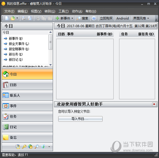Open the dropdown arrow beside open folder icon
159x158 pixels.
tap(17, 18)
